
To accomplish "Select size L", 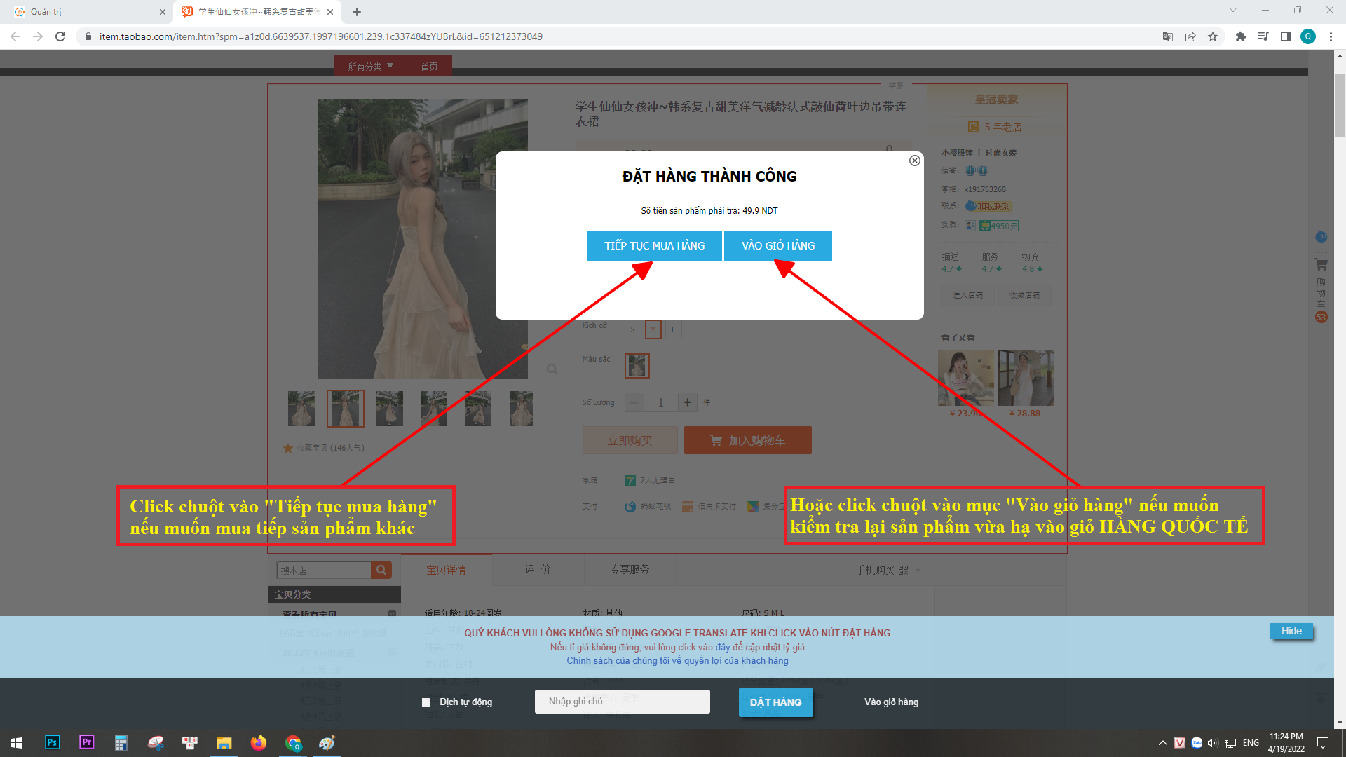I will coord(674,329).
